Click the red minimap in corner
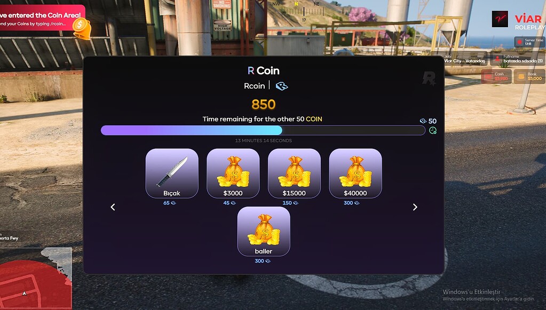Viewport: 546px width, 310px height. 36,279
